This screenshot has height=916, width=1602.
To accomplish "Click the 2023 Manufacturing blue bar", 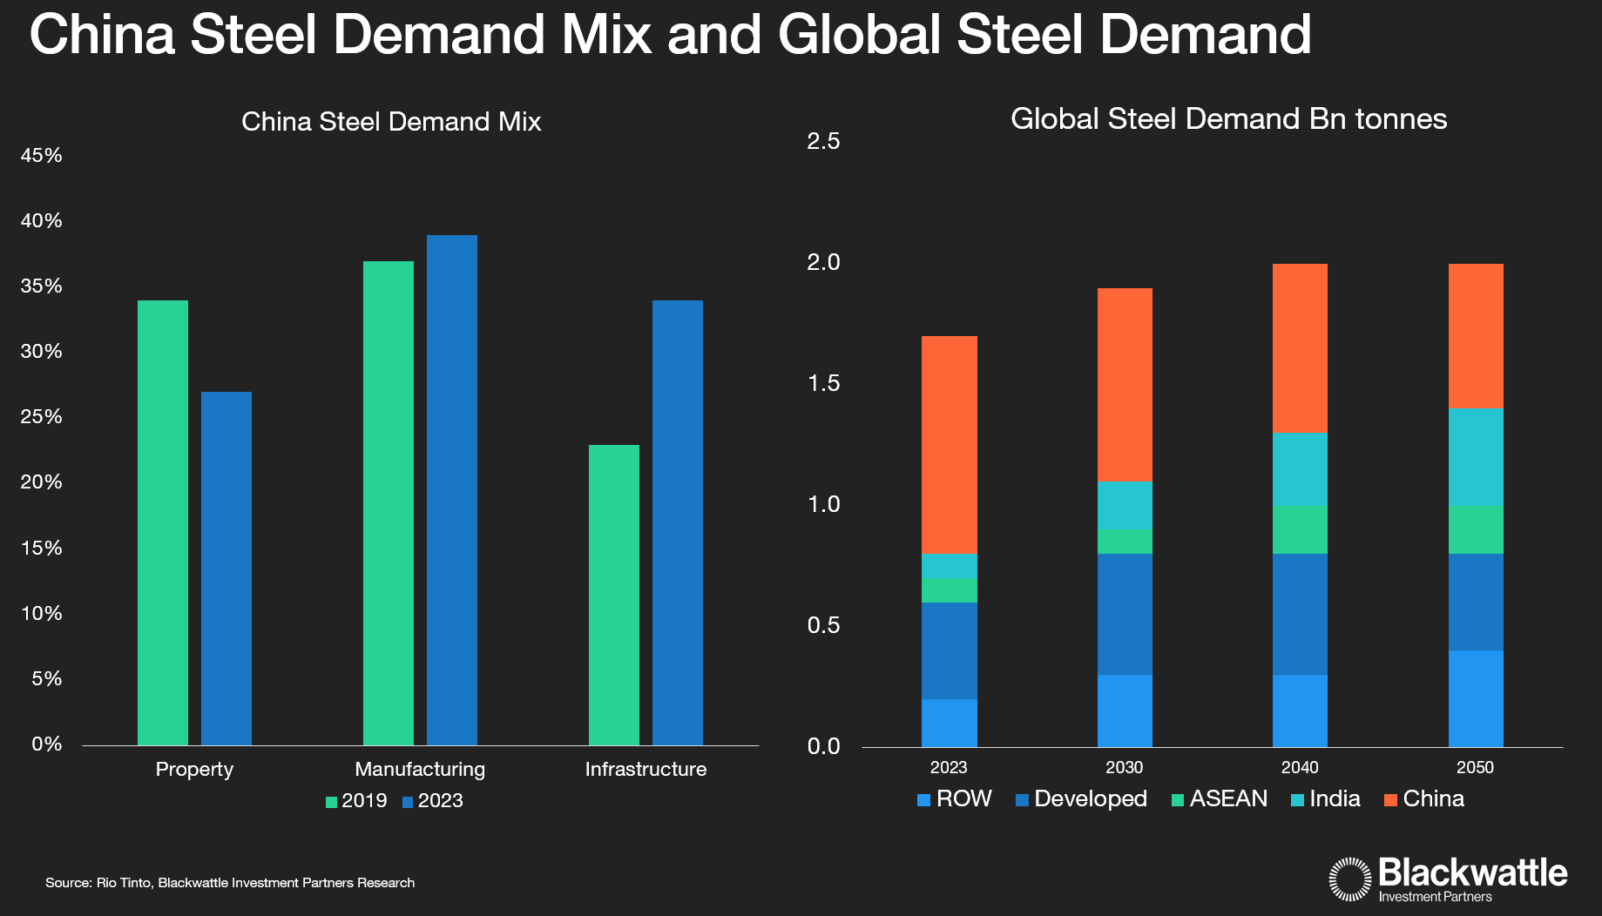I will 451,489.
